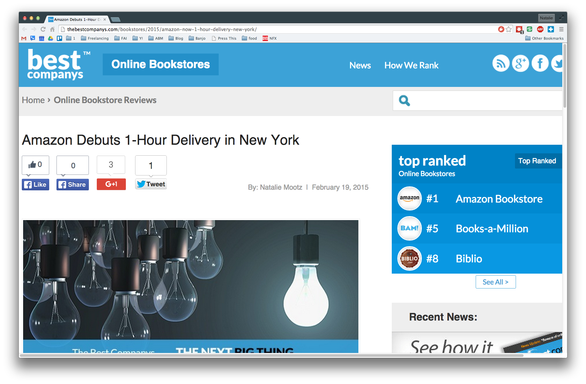Click the blue plus extension icon
The image size is (586, 384).
tap(551, 29)
